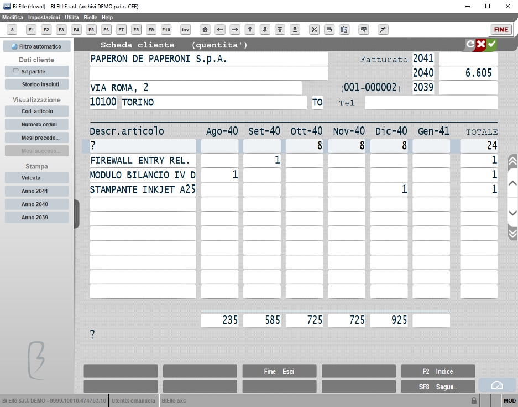Open the Impostazioni menu
Image resolution: width=518 pixels, height=407 pixels.
point(44,18)
